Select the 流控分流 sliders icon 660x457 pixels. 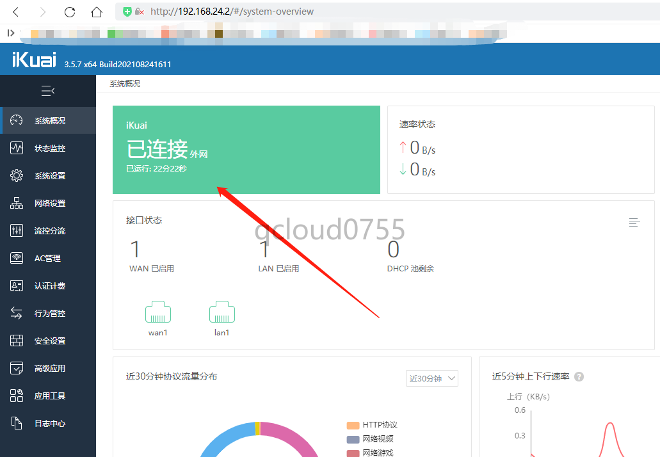point(17,231)
